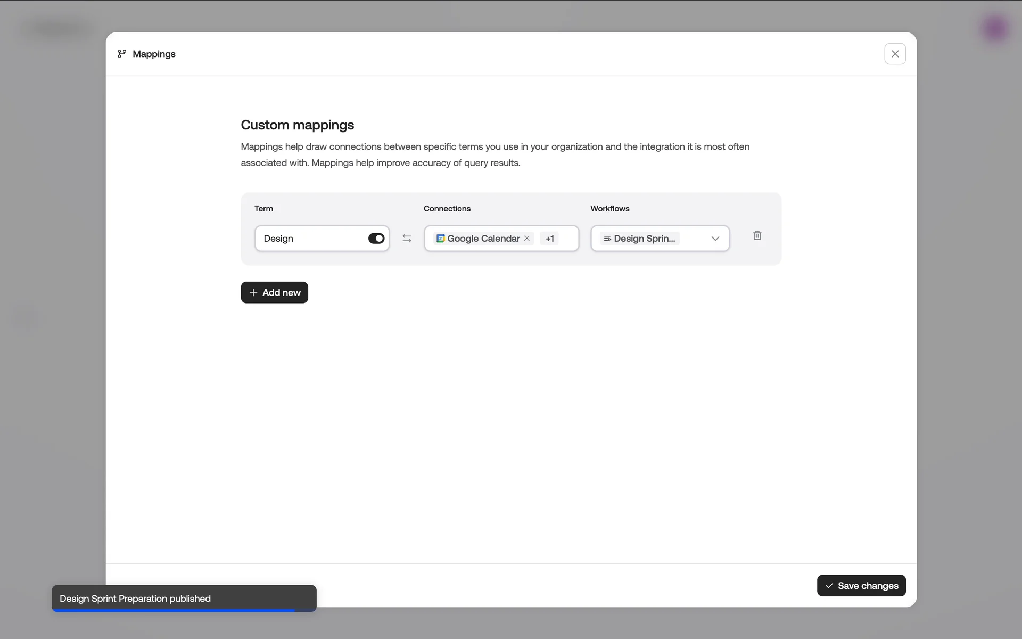1022x639 pixels.
Task: Close the Mappings dialog with X
Action: 895,54
